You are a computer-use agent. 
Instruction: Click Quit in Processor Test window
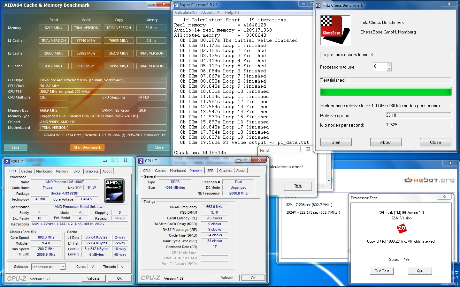[x=420, y=271]
